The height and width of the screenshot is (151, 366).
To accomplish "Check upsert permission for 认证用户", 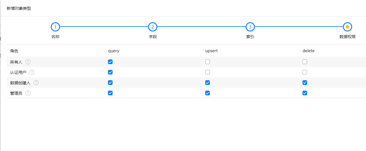I will point(208,72).
